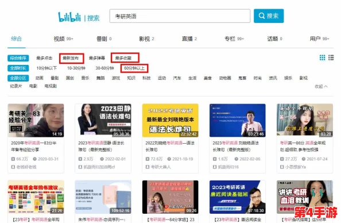Image resolution: width=341 pixels, height=223 pixels.
Task: Open the 直播 2 tab
Action: pos(189,39)
